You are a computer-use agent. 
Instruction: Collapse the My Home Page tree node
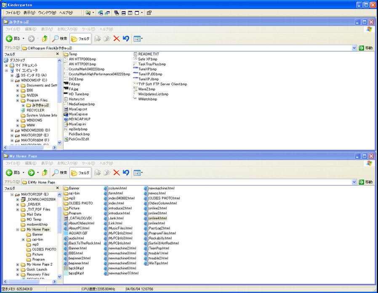tap(18, 230)
